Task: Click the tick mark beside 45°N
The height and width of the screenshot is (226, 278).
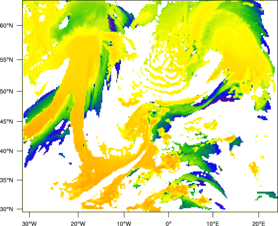Action: [x=20, y=121]
